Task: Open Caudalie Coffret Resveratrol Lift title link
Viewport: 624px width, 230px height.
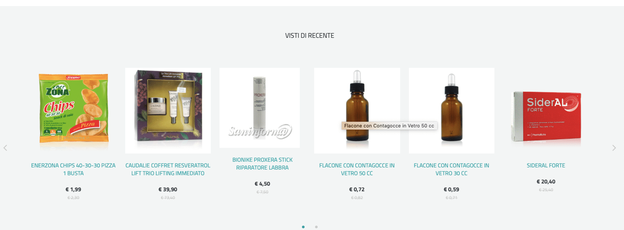Action: point(168,170)
